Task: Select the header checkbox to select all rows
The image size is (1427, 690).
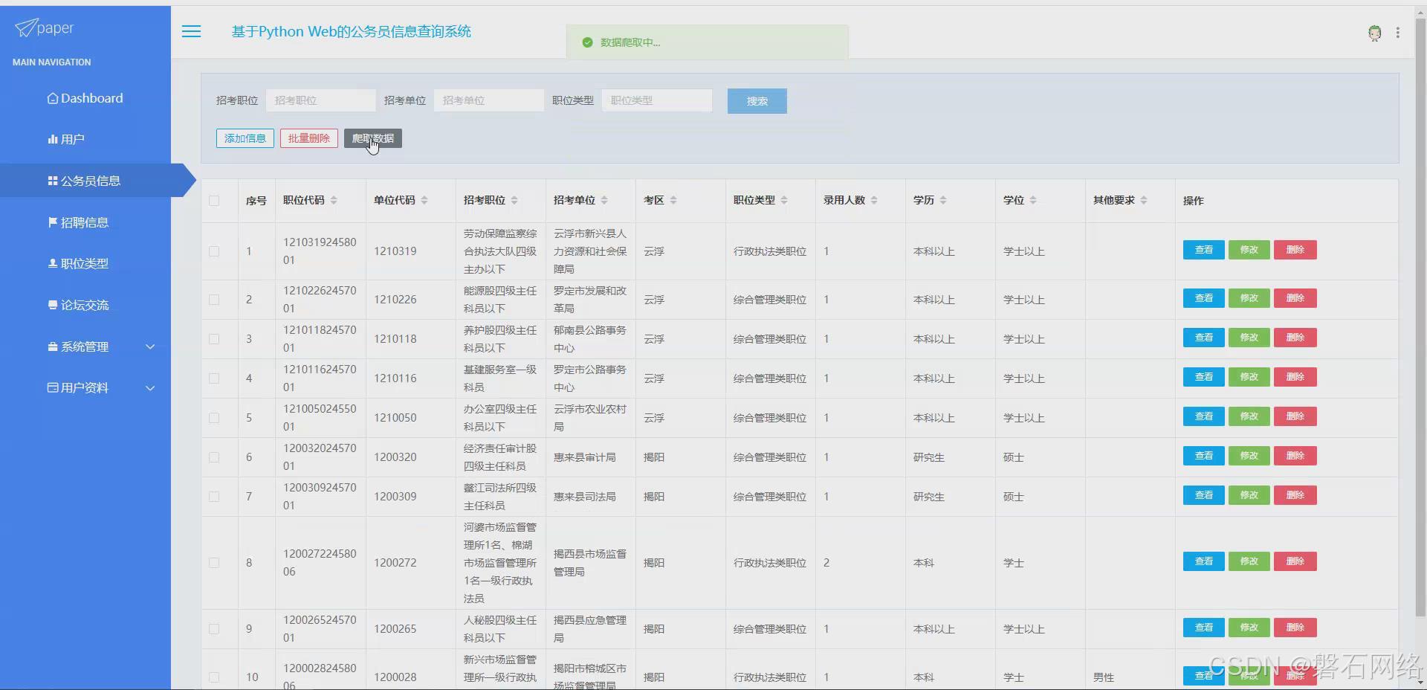Action: coord(214,201)
